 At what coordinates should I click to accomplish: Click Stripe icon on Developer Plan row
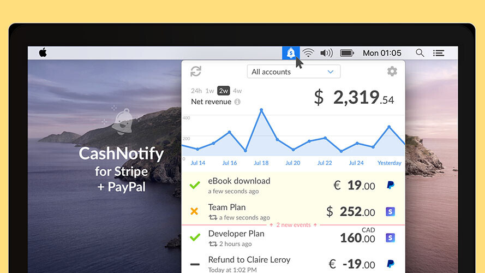tap(390, 238)
